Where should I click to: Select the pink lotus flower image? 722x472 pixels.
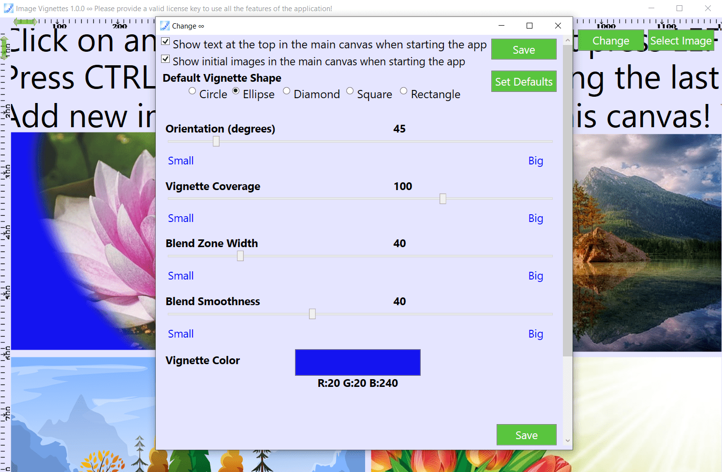coord(83,241)
